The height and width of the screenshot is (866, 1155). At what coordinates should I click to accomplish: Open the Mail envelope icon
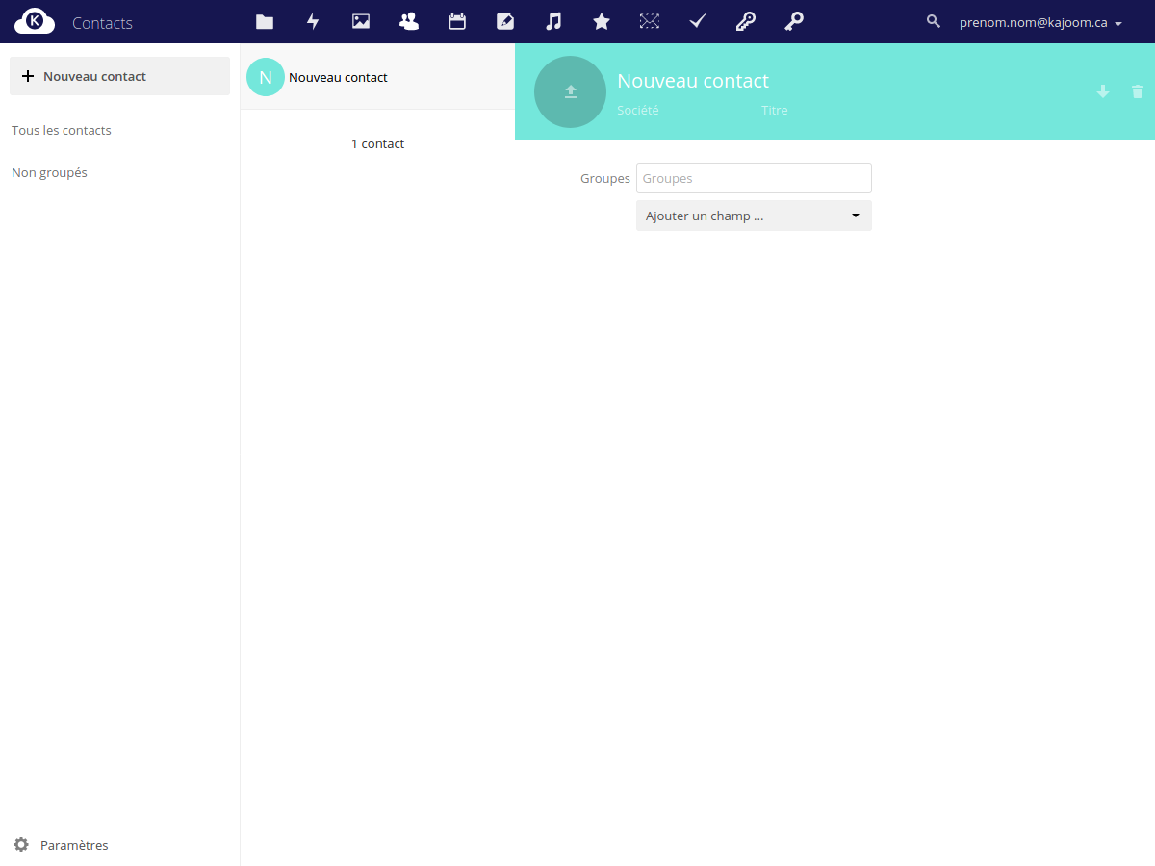650,21
